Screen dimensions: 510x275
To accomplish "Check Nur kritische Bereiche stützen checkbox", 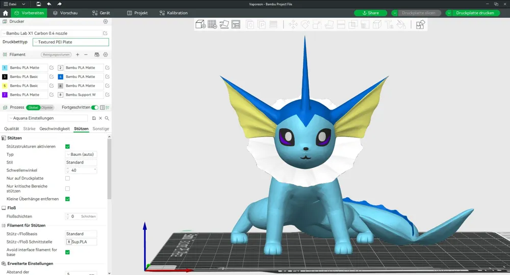I will pos(68,188).
